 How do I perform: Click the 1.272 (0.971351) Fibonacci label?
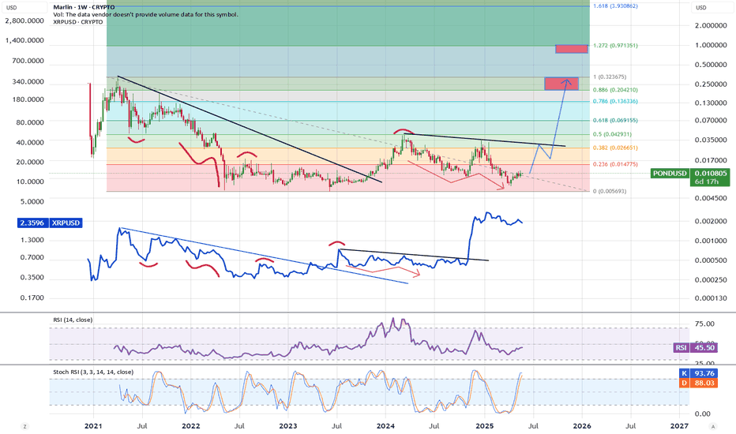[615, 46]
